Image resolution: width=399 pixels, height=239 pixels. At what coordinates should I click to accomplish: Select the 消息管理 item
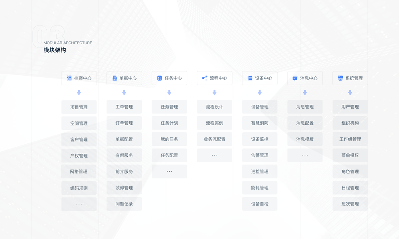click(305, 107)
